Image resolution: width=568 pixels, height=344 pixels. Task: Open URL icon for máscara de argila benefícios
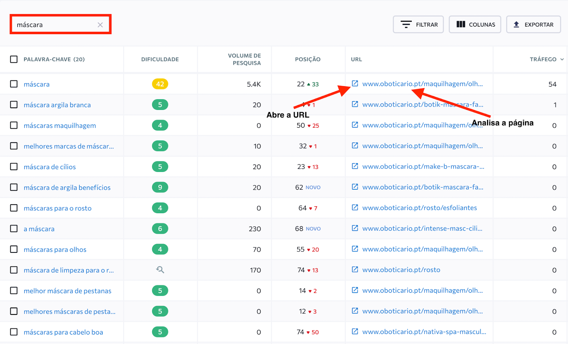(x=355, y=187)
